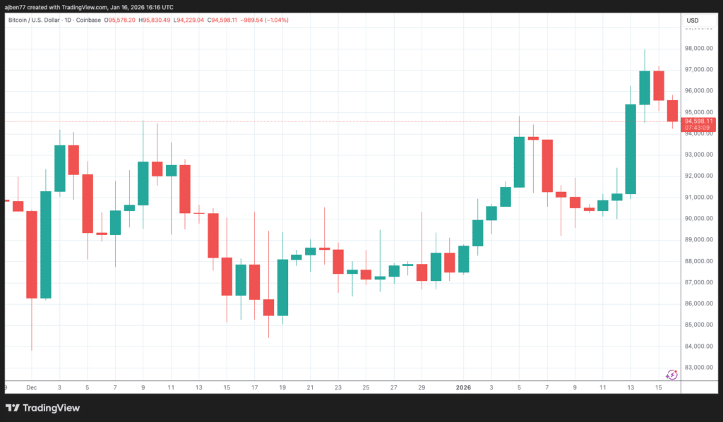Select the 19 date marker on time axis

pyautogui.click(x=282, y=387)
